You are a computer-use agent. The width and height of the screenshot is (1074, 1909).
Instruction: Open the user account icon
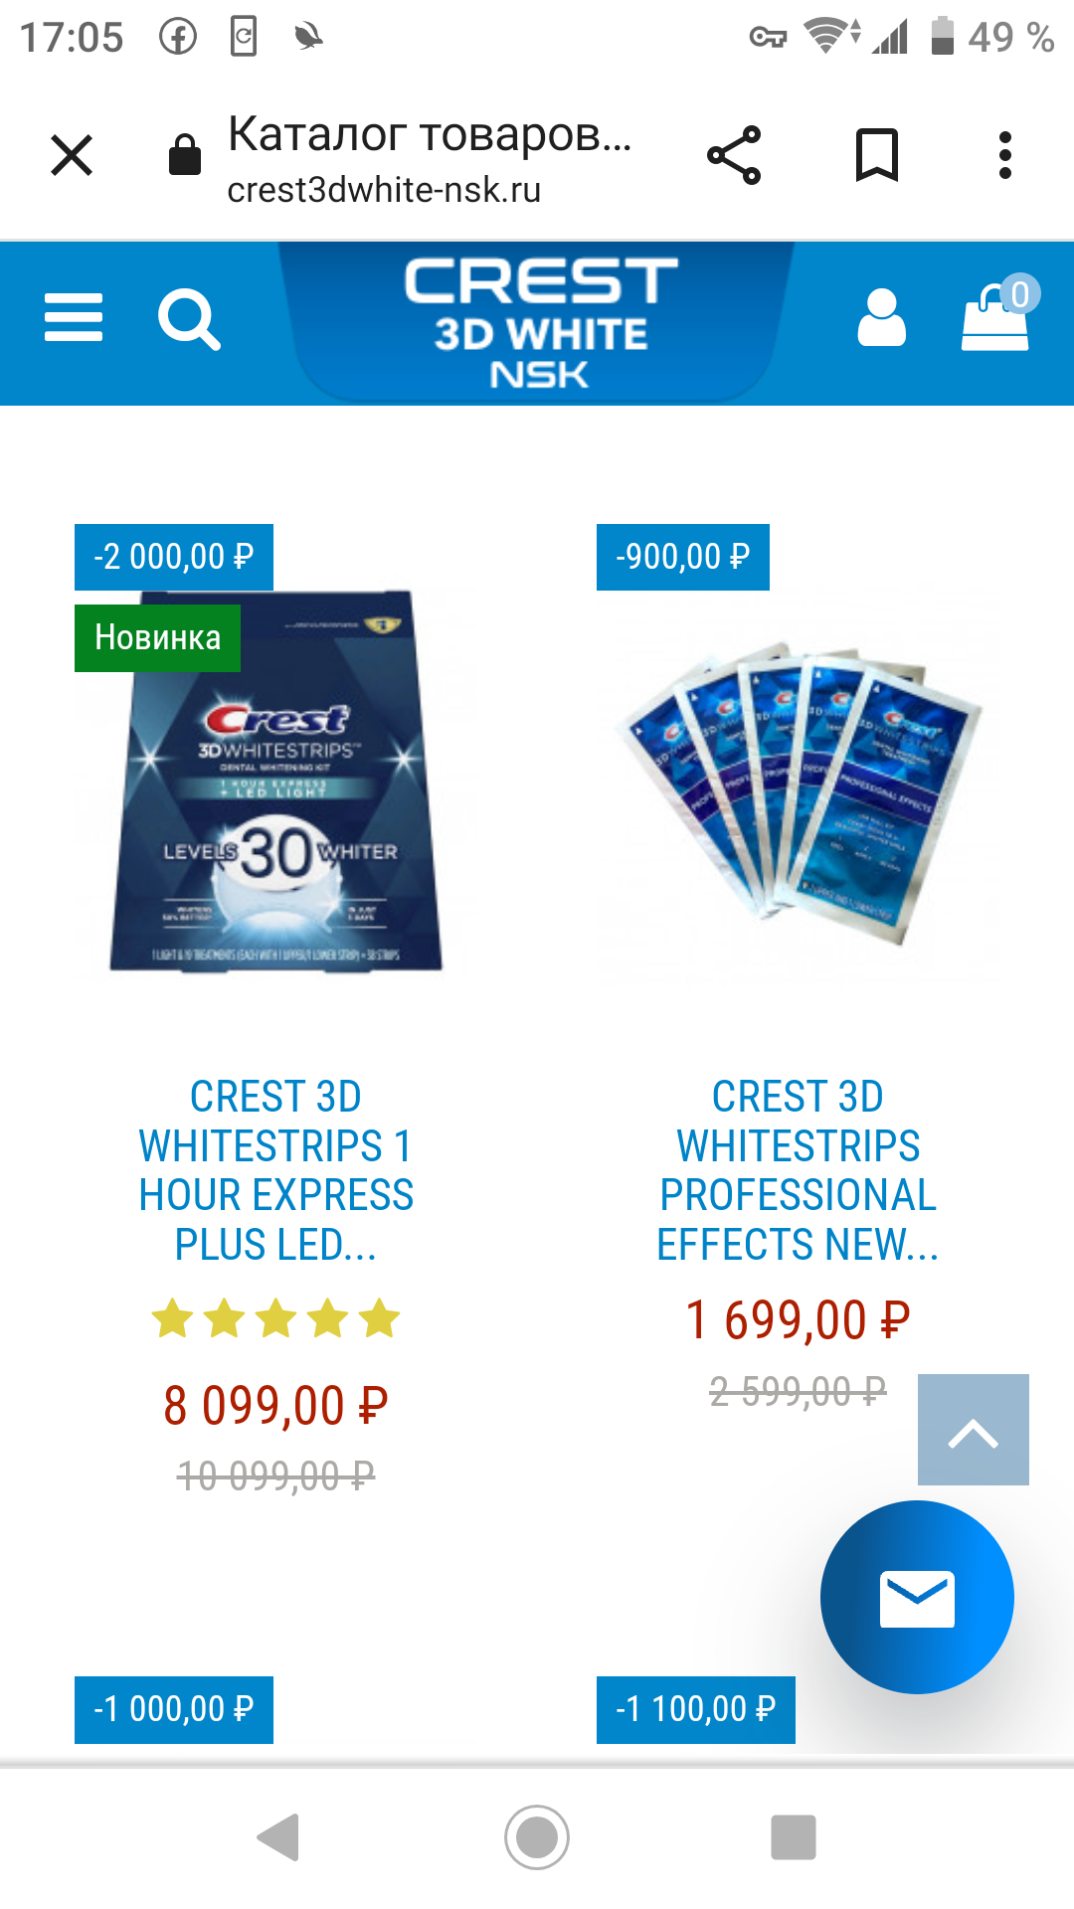point(881,318)
